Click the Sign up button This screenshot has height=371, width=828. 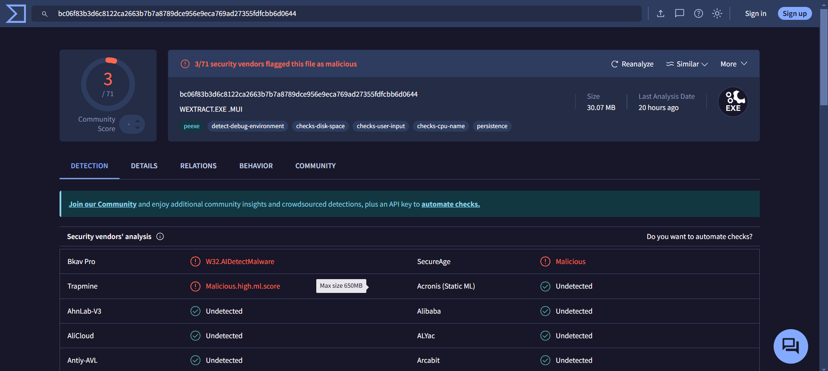point(794,13)
